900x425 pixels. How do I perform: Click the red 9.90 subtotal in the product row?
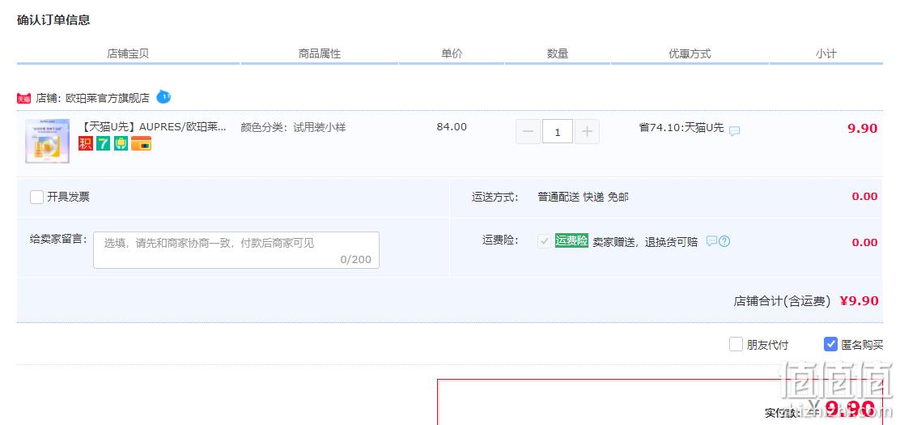click(863, 128)
